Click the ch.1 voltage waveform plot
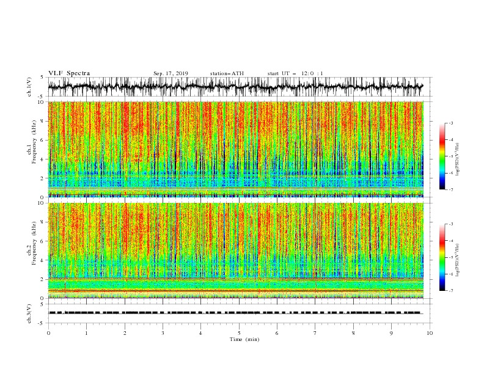The width and height of the screenshot is (484, 374). 235,87
